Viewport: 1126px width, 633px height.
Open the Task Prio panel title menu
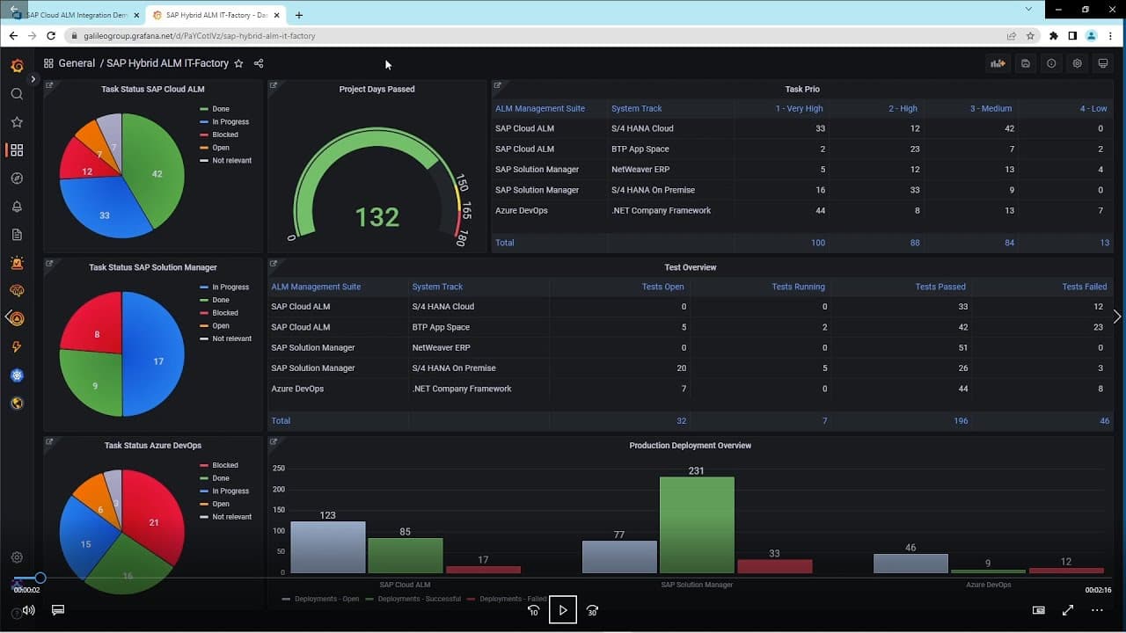coord(802,89)
